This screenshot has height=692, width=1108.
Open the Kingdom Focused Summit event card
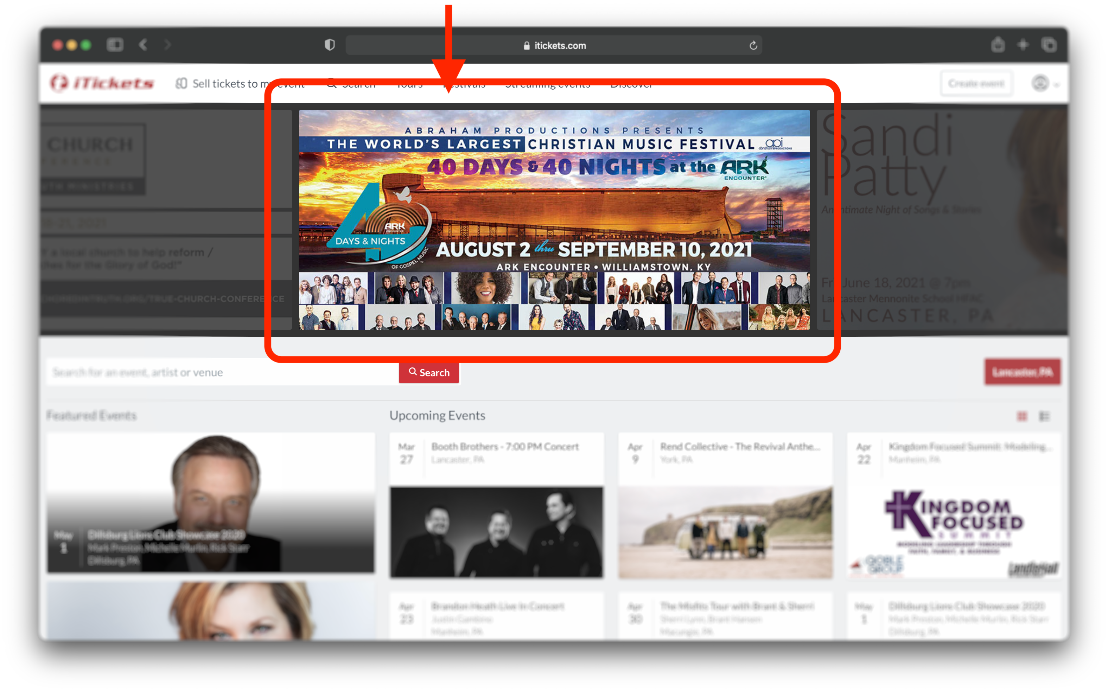tap(954, 506)
